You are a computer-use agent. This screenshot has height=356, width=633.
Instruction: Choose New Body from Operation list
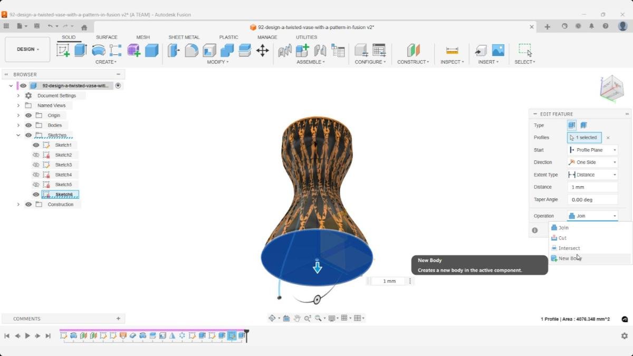[569, 258]
